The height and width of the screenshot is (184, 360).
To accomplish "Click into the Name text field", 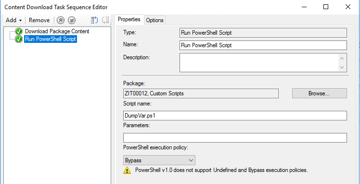I will 263,45.
